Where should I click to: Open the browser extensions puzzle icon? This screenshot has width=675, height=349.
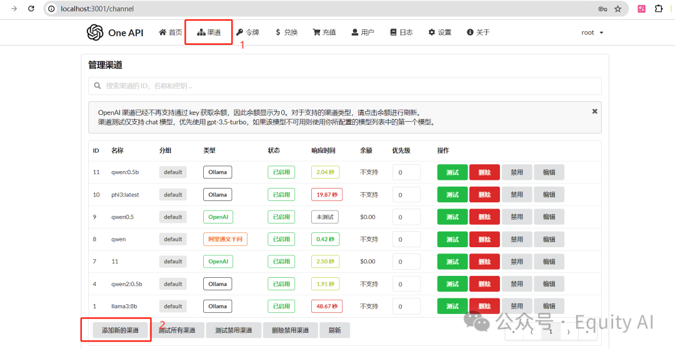click(x=659, y=8)
